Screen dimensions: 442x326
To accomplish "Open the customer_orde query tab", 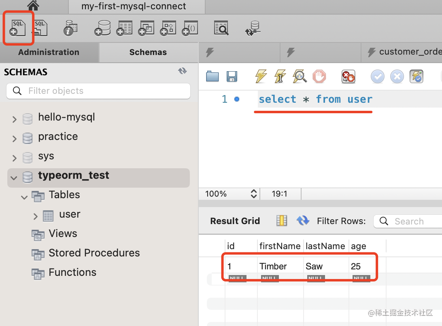I will 405,52.
